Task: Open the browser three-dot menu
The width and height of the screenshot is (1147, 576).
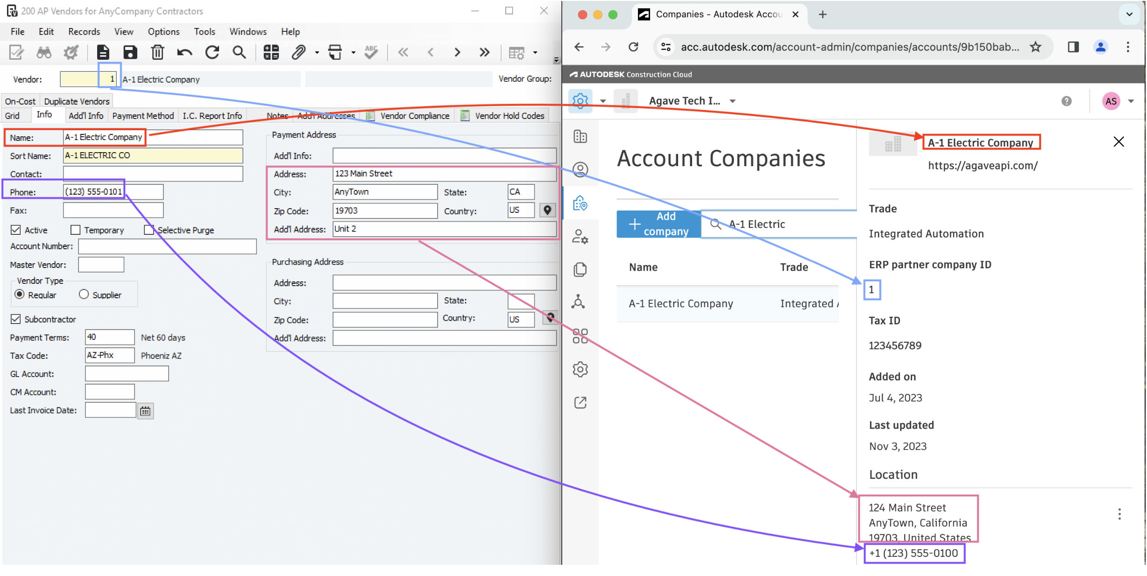Action: 1127,47
